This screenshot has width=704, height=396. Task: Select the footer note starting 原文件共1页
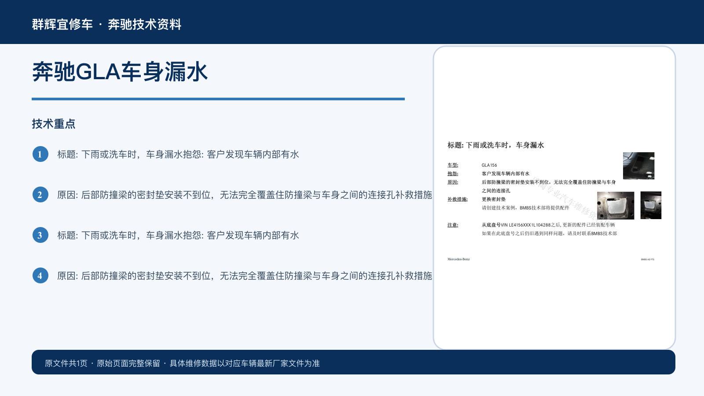tap(182, 363)
